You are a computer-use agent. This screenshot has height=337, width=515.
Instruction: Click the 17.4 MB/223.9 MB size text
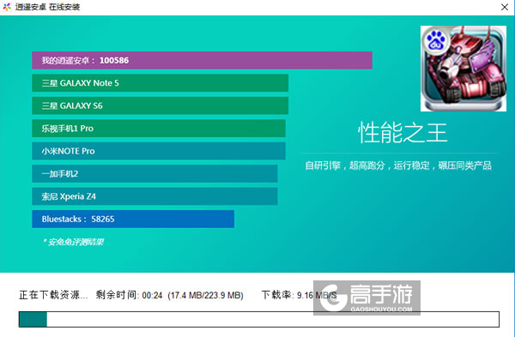[x=206, y=295]
